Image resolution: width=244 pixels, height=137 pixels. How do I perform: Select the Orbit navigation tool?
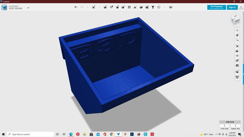pos(237,35)
